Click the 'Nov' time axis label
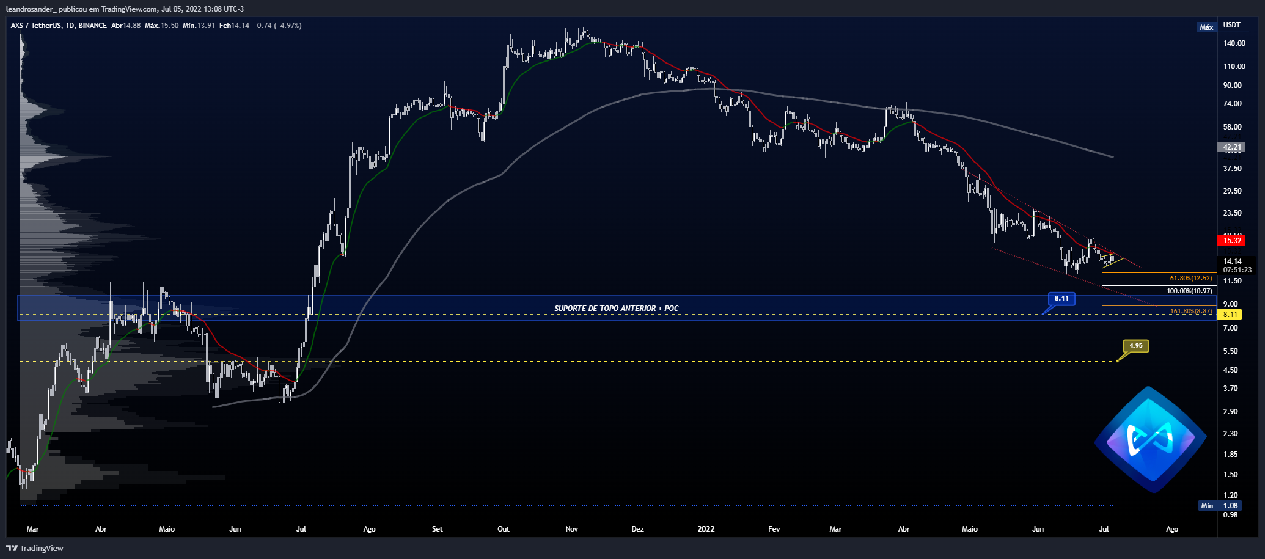 pos(571,529)
